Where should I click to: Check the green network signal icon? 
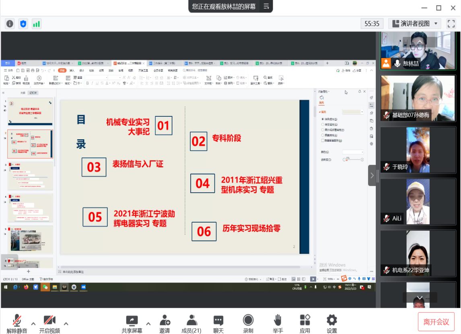coord(37,24)
